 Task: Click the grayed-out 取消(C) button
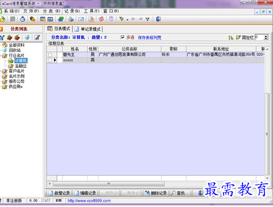[x=131, y=193]
